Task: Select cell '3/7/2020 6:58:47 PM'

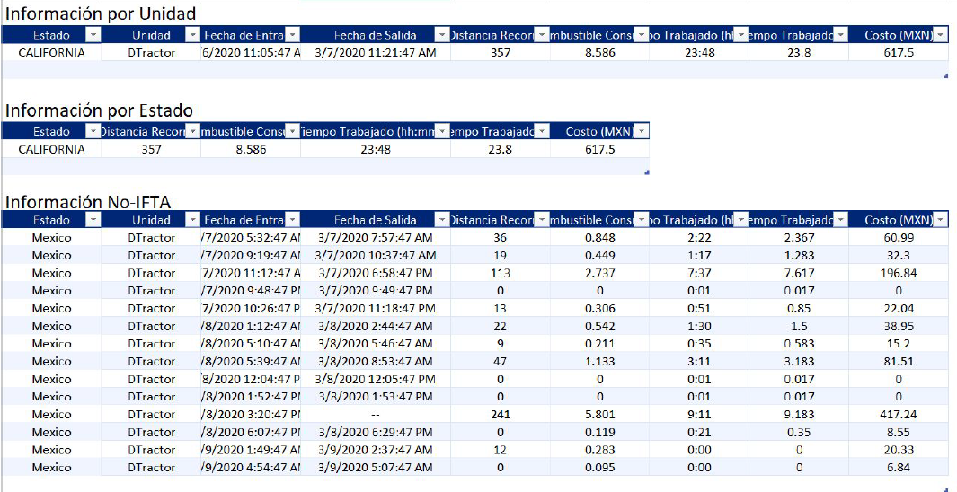Action: click(376, 273)
